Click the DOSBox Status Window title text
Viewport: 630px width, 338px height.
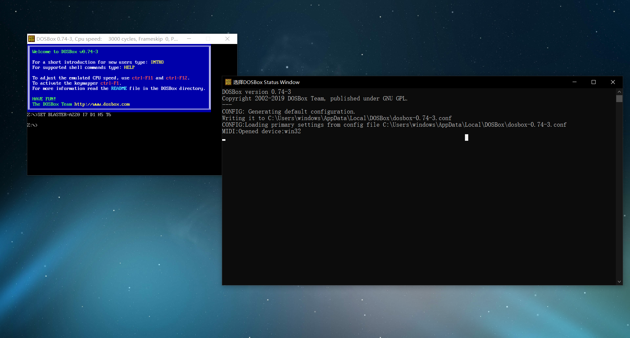(266, 82)
